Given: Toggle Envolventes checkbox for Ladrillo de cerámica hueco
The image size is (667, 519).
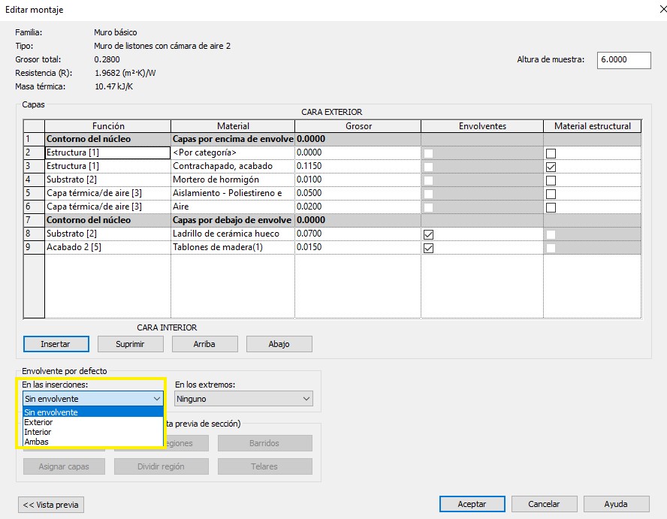Looking at the screenshot, I should click(428, 234).
